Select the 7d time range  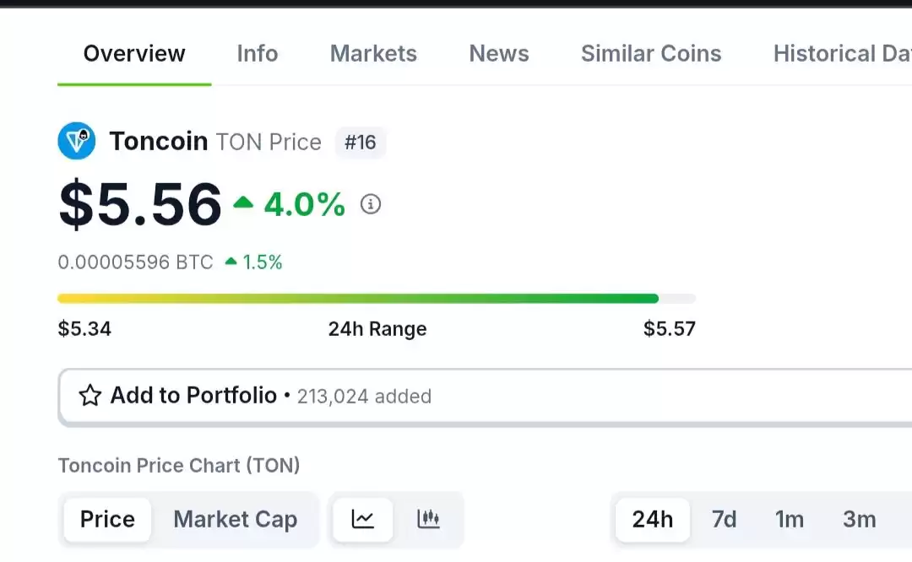pos(725,519)
